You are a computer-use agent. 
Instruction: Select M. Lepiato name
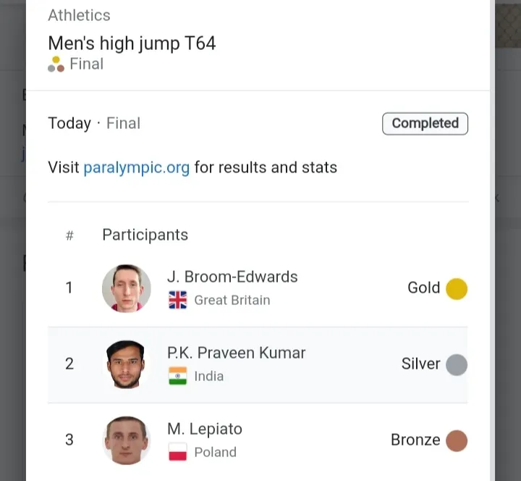coord(205,429)
